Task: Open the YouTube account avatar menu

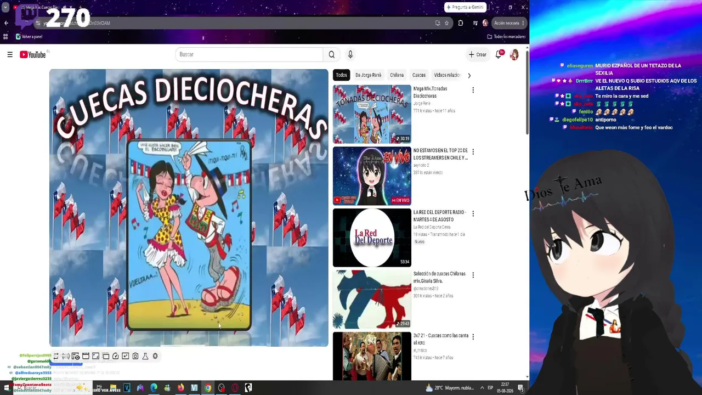Action: pos(514,55)
